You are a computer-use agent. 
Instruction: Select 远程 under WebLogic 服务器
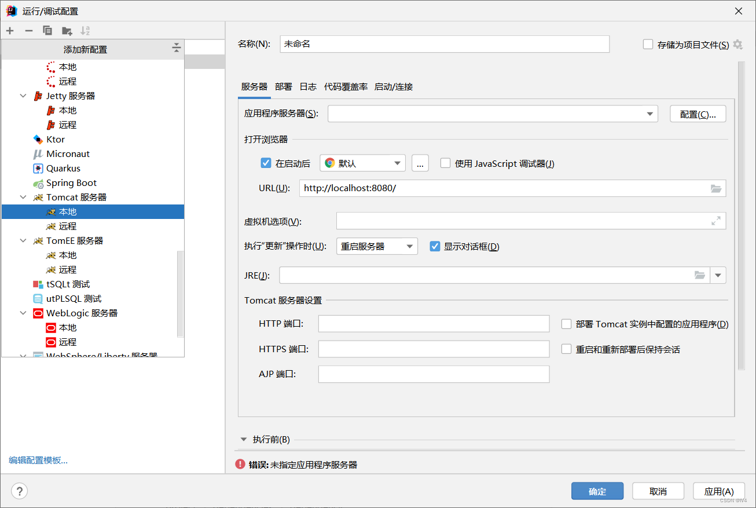click(93, 342)
